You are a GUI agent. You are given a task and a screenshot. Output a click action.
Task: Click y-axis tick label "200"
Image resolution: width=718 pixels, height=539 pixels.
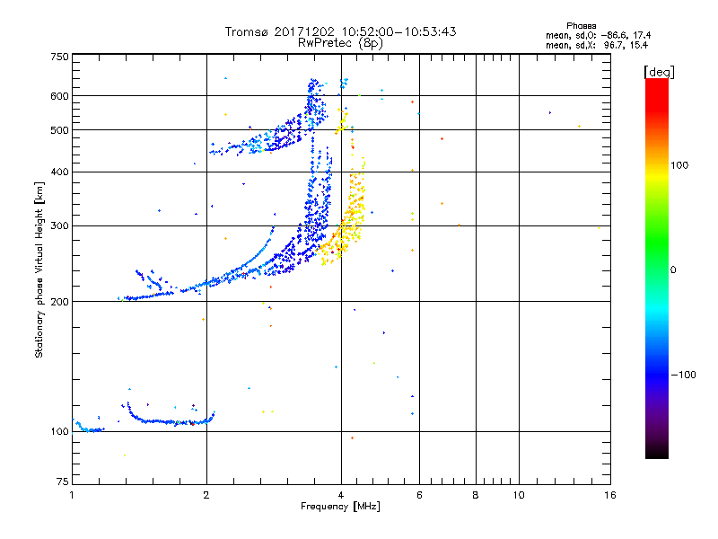[x=59, y=302]
